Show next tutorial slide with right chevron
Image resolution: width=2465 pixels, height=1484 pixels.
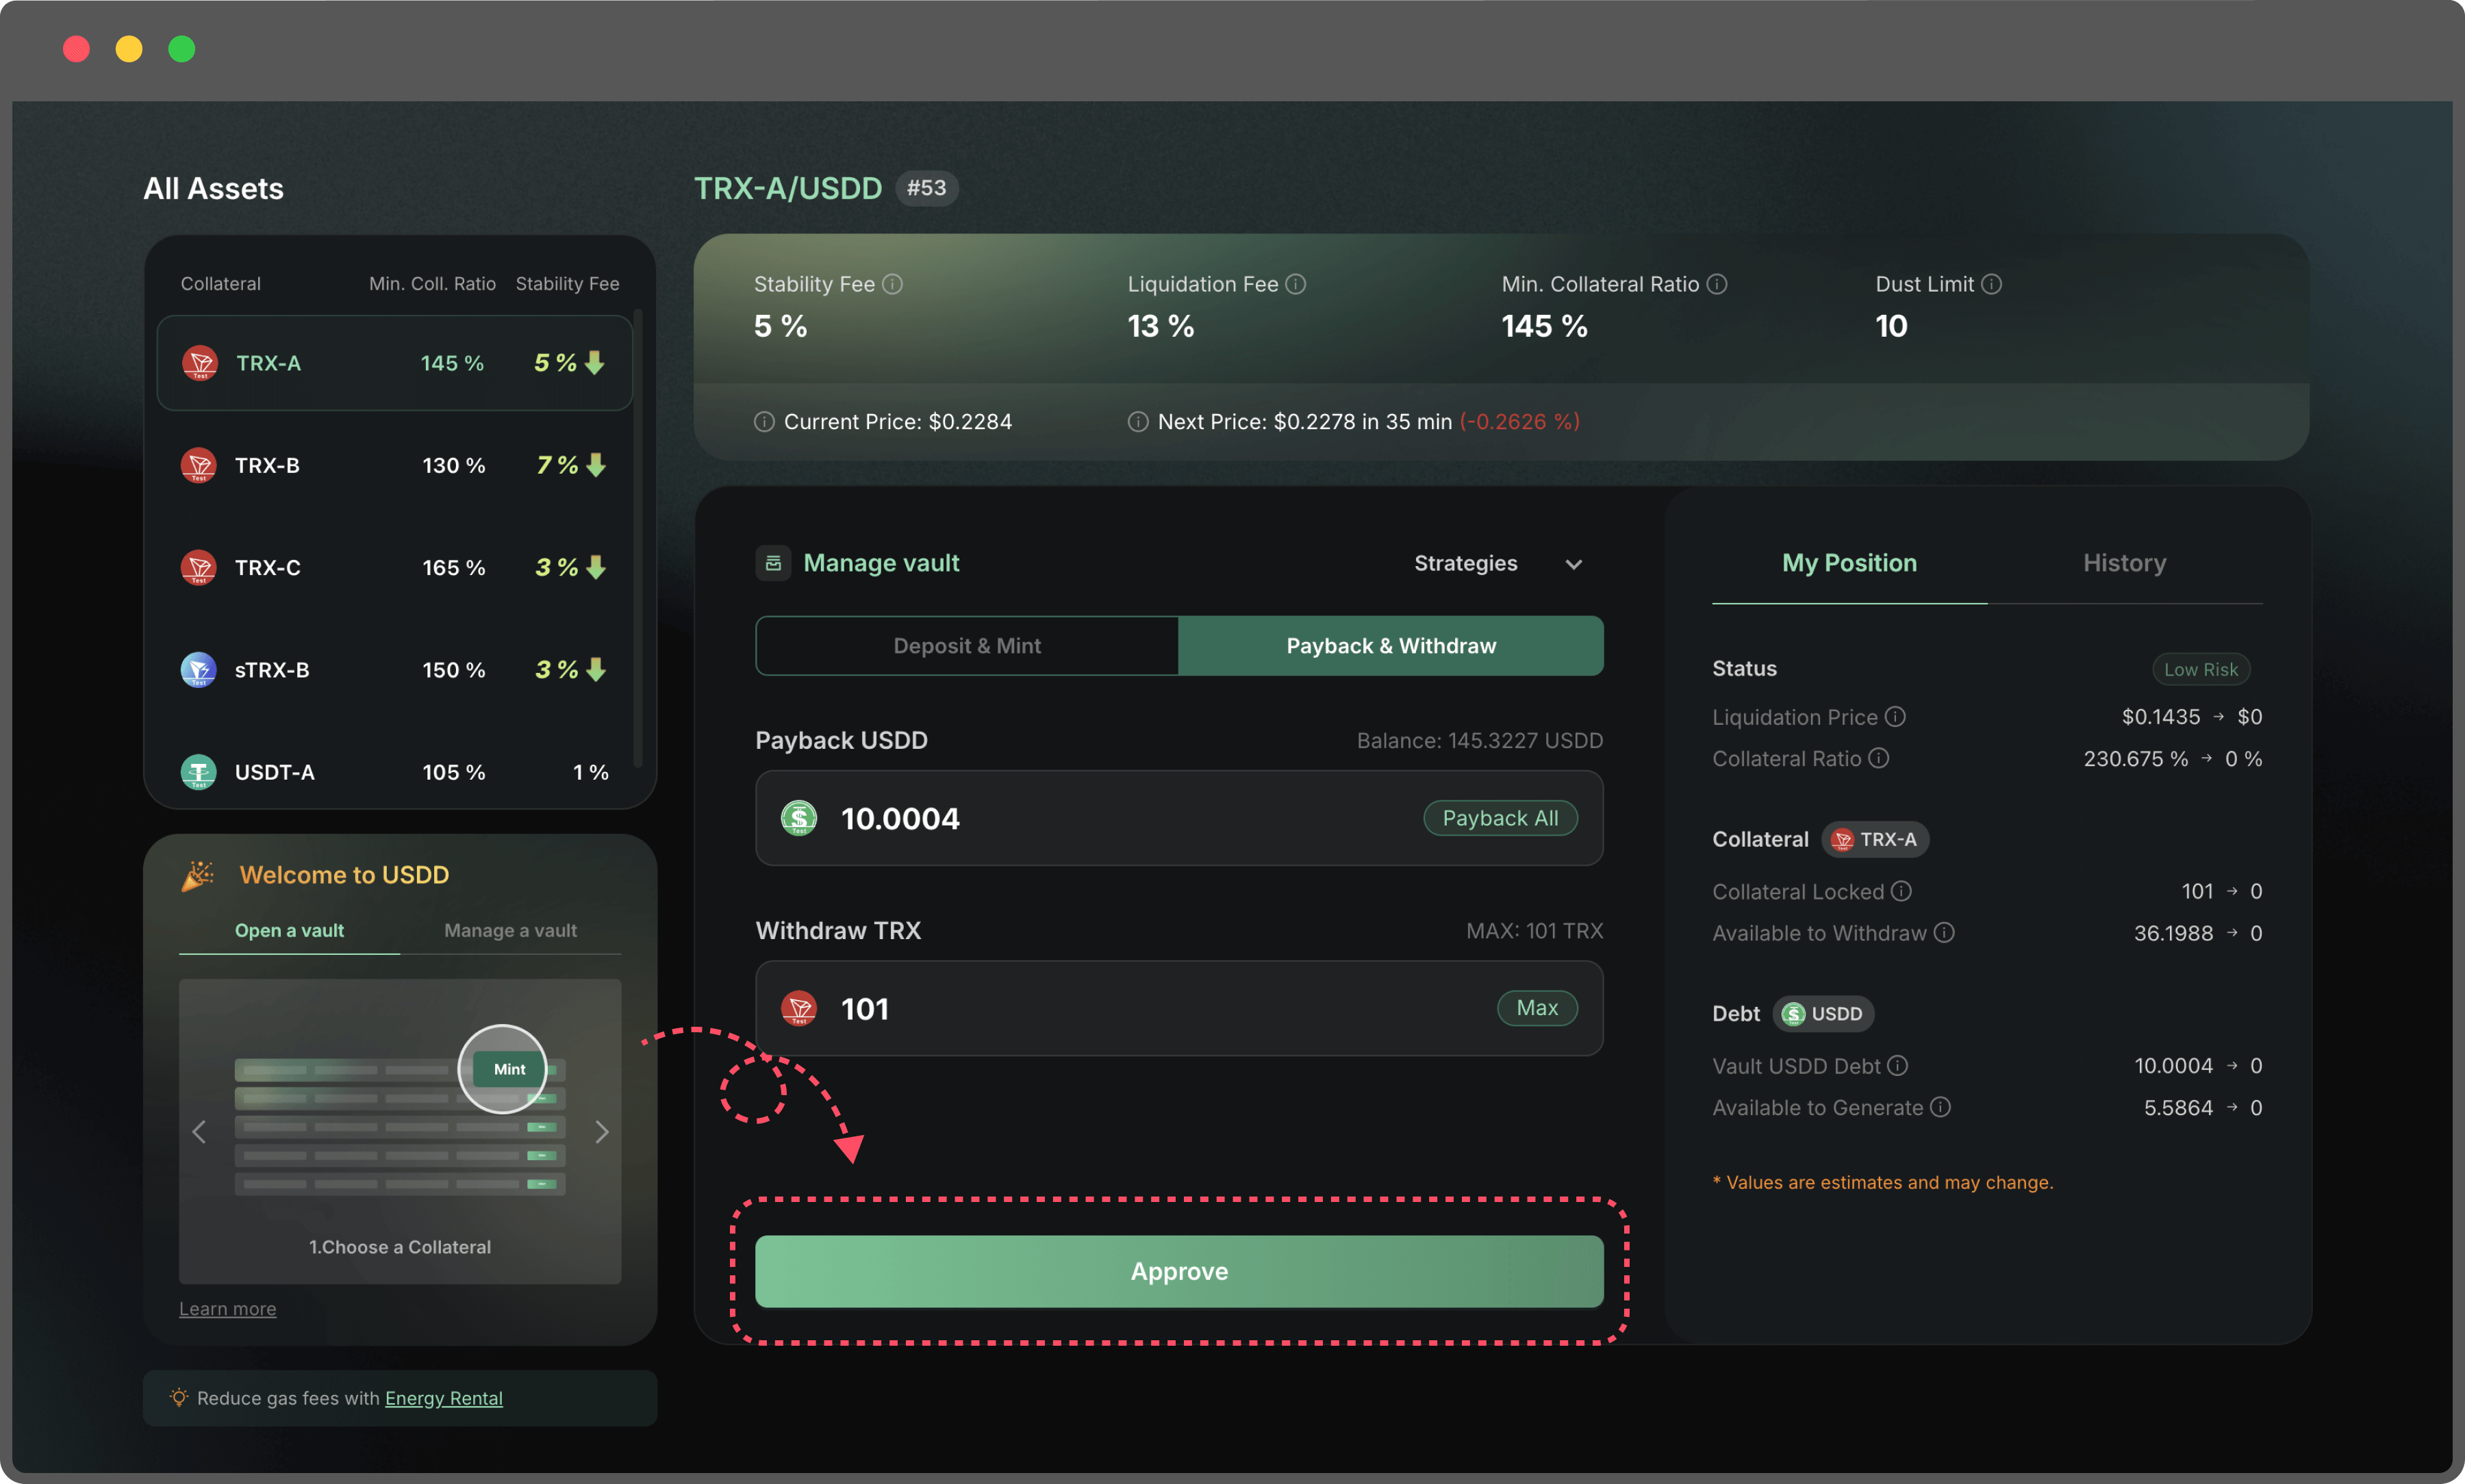pos(601,1132)
